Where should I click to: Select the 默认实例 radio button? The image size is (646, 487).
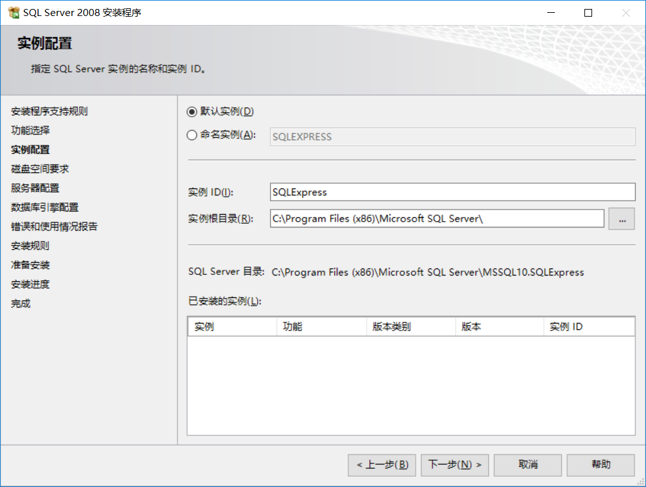[x=192, y=111]
